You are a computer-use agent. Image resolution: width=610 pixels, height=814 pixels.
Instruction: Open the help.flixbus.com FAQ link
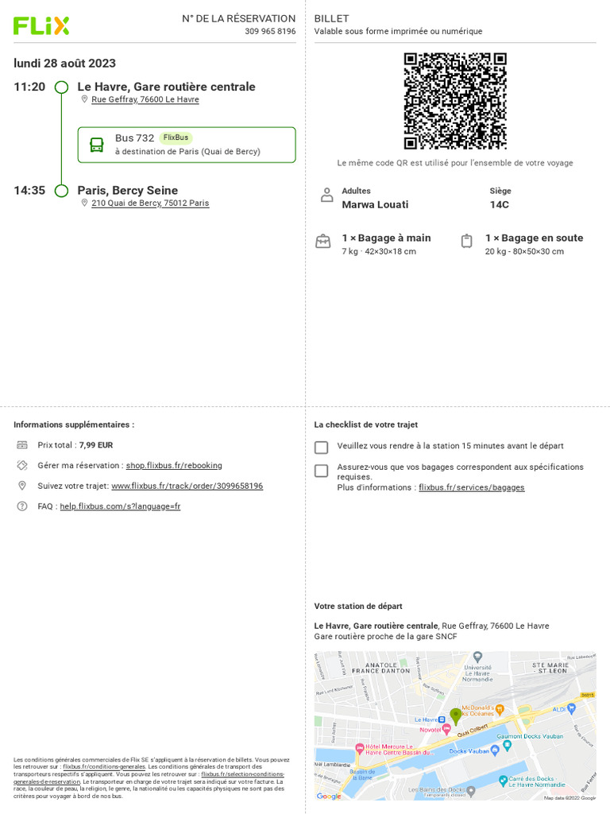coord(121,506)
